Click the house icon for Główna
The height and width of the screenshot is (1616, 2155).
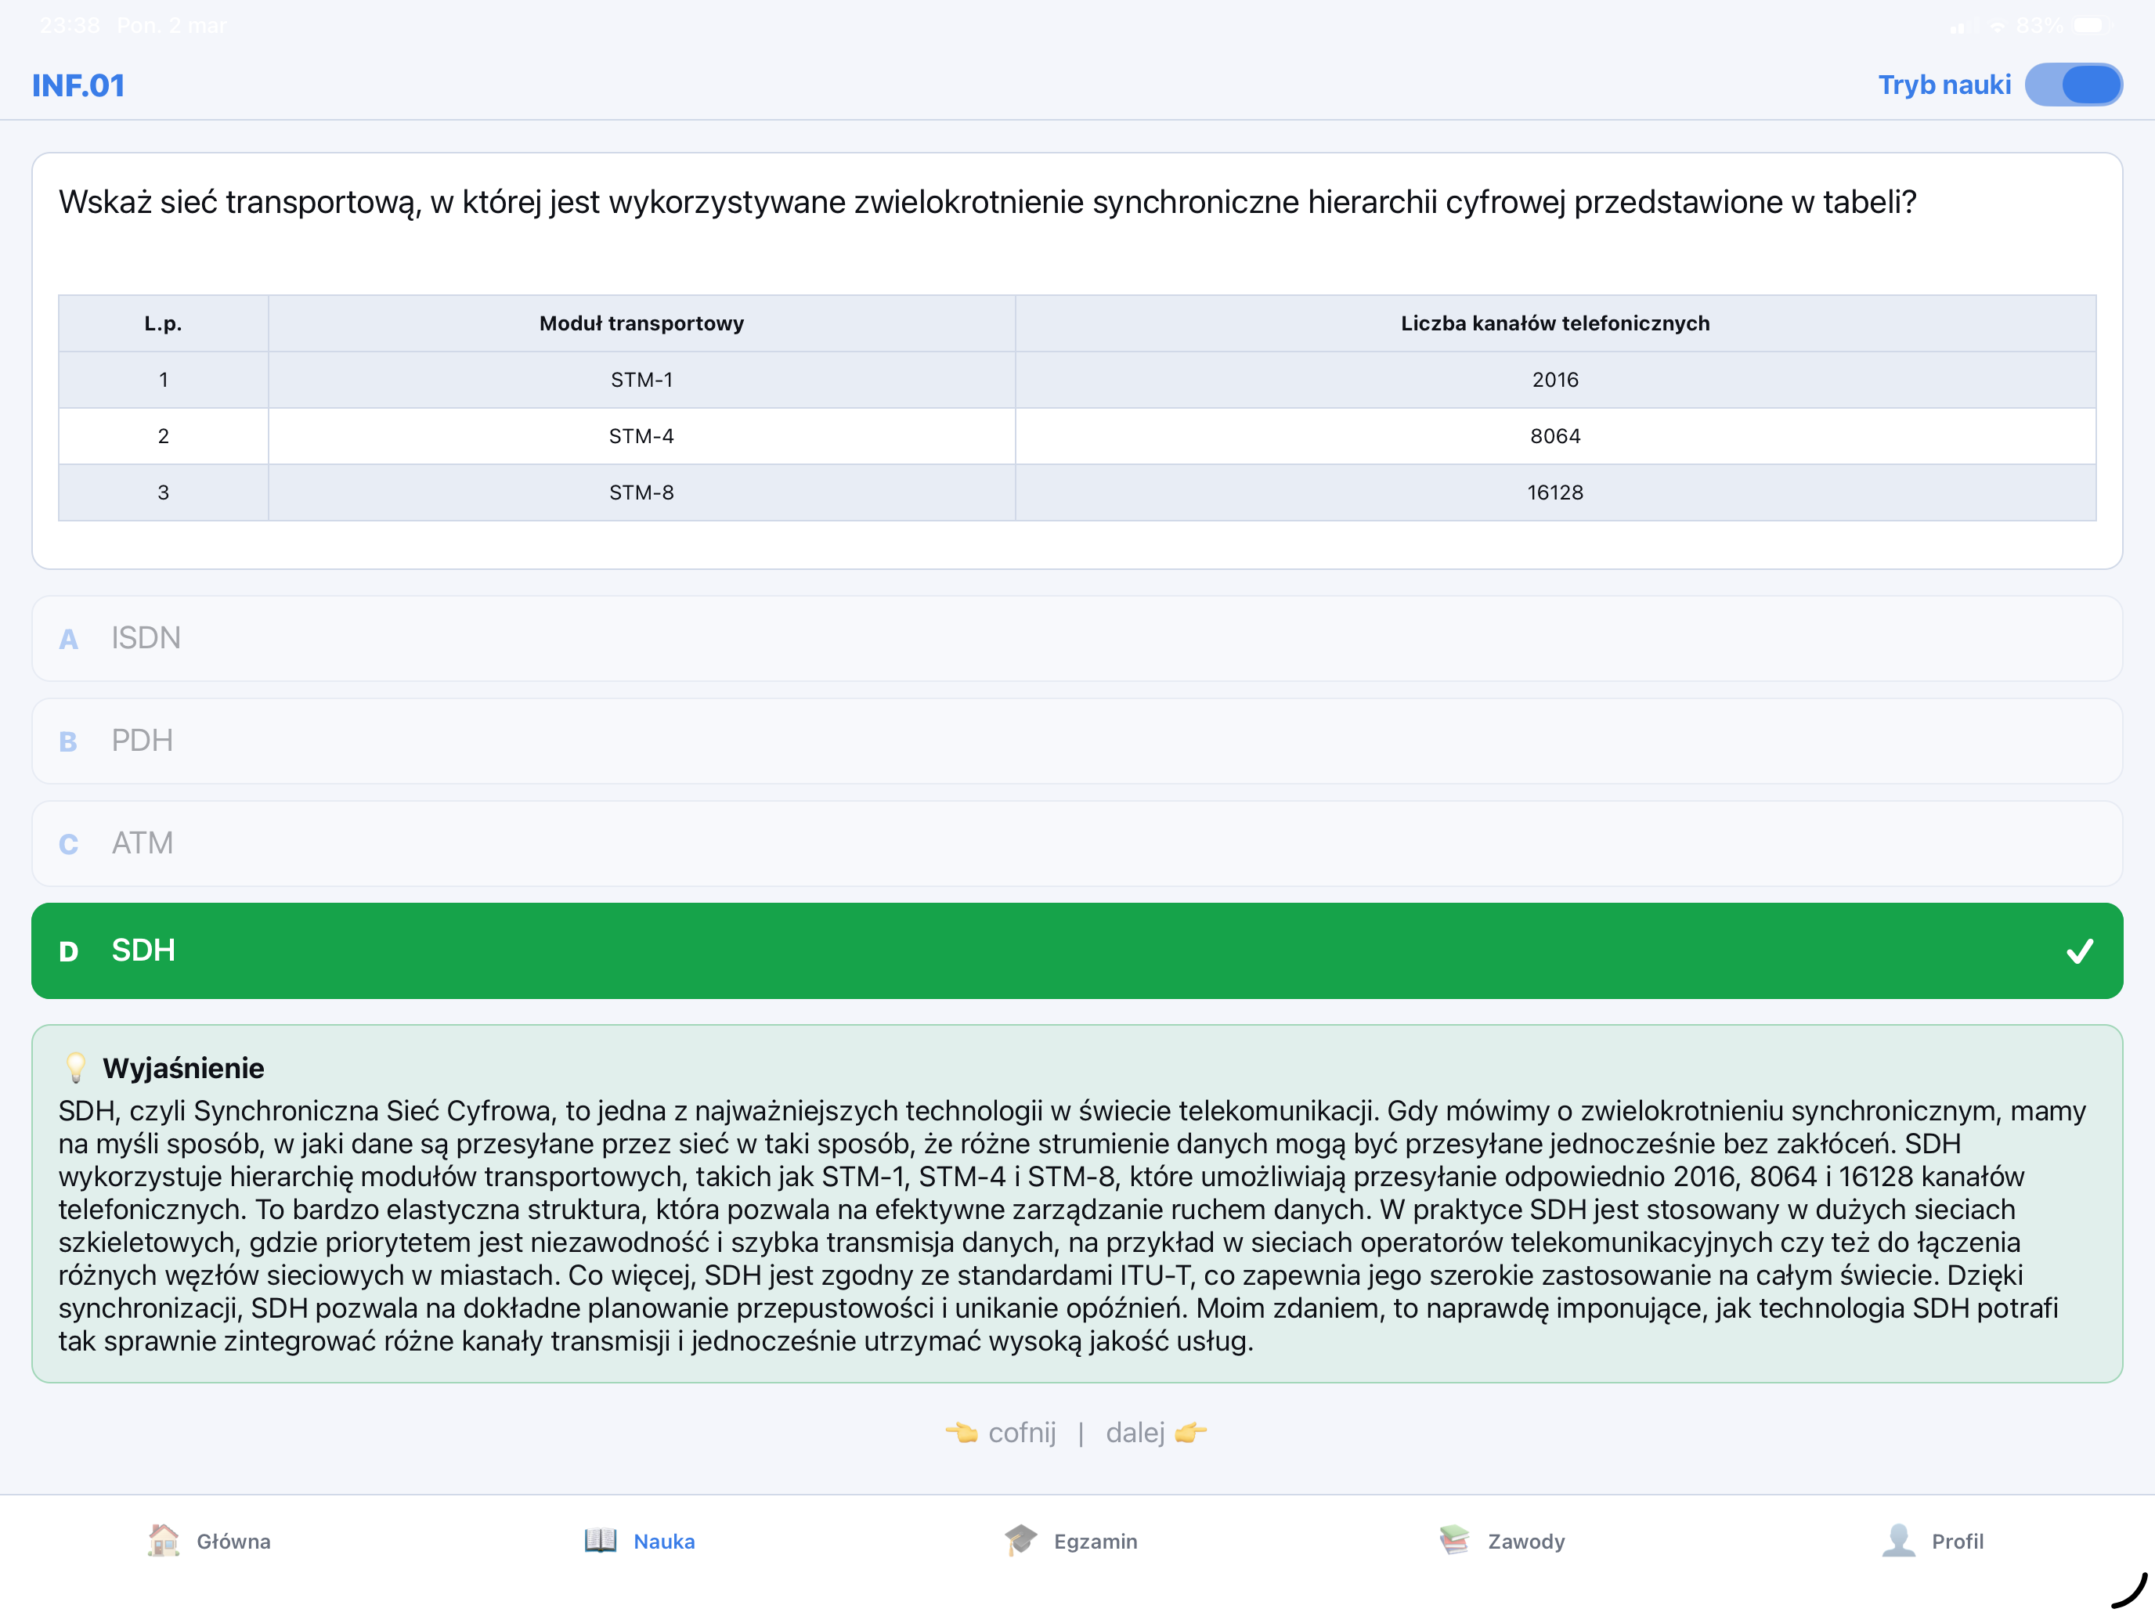tap(164, 1540)
